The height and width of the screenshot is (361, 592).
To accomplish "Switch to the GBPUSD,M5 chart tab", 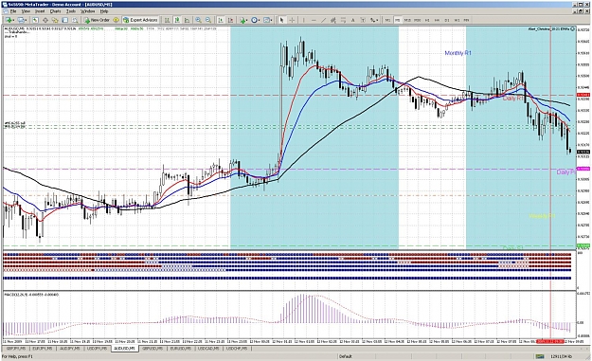I will click(x=152, y=349).
